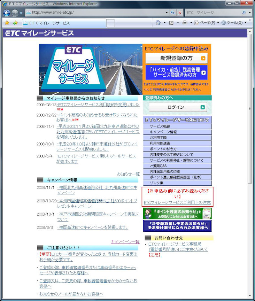255x301 pixels.
Task: Click the browser Forward arrow button
Action: [15, 13]
